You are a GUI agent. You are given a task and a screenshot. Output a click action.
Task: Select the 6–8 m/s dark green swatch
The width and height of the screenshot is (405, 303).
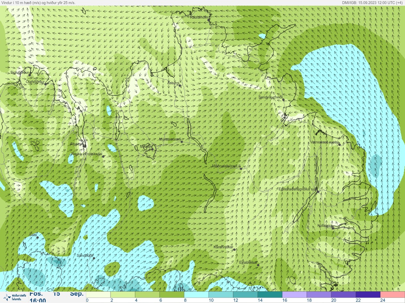pos(172,295)
